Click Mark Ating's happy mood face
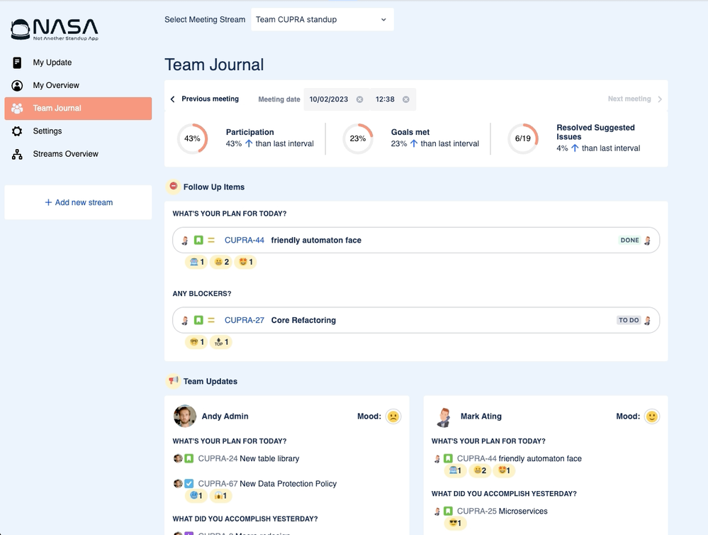Image resolution: width=708 pixels, height=535 pixels. [652, 417]
